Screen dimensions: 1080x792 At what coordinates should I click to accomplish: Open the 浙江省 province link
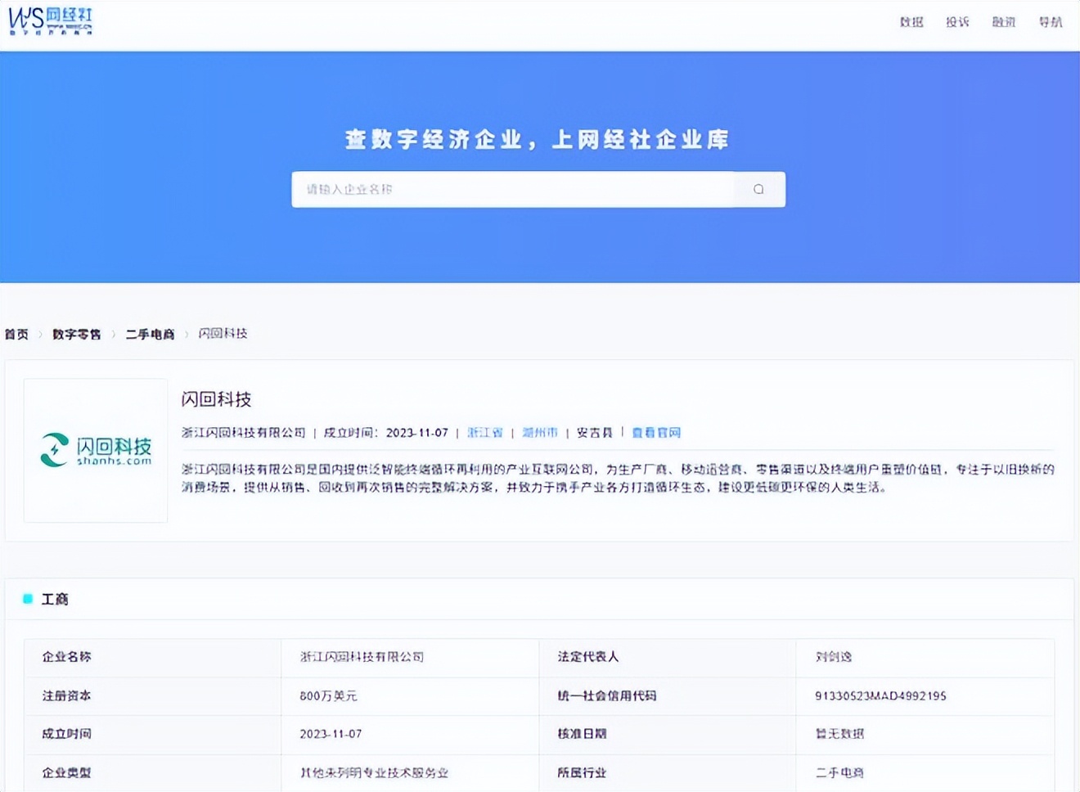485,432
